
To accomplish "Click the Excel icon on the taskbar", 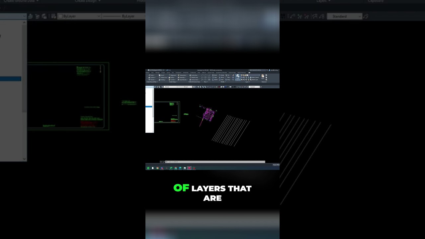I will [x=171, y=168].
